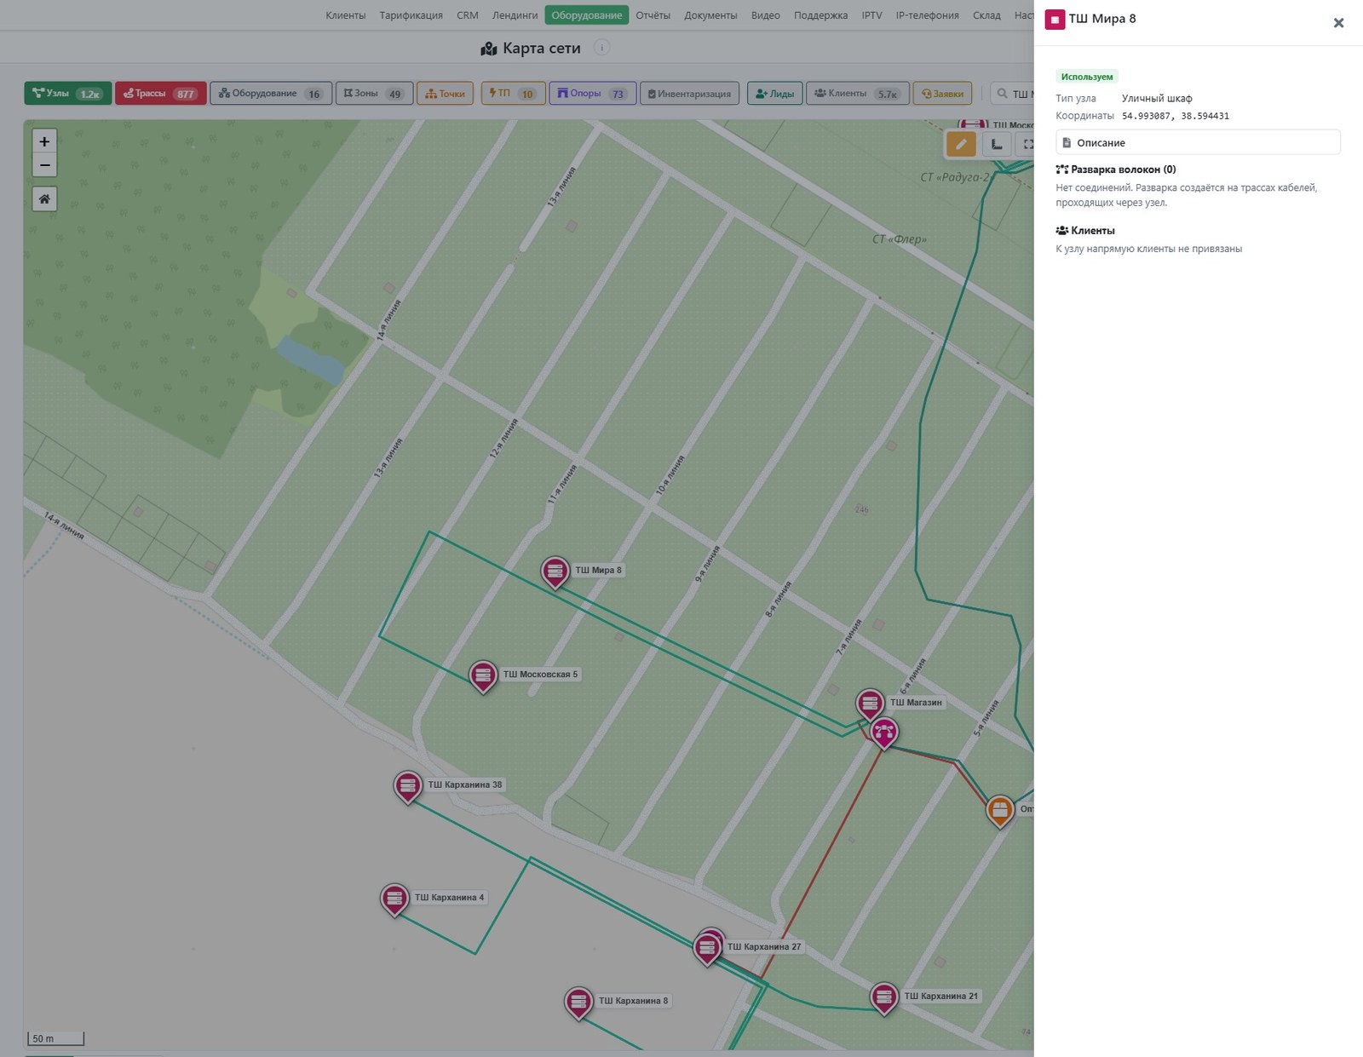Click the ТШ Карханина 8 node marker

point(578,1002)
